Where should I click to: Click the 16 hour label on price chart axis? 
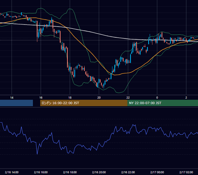point(41,98)
